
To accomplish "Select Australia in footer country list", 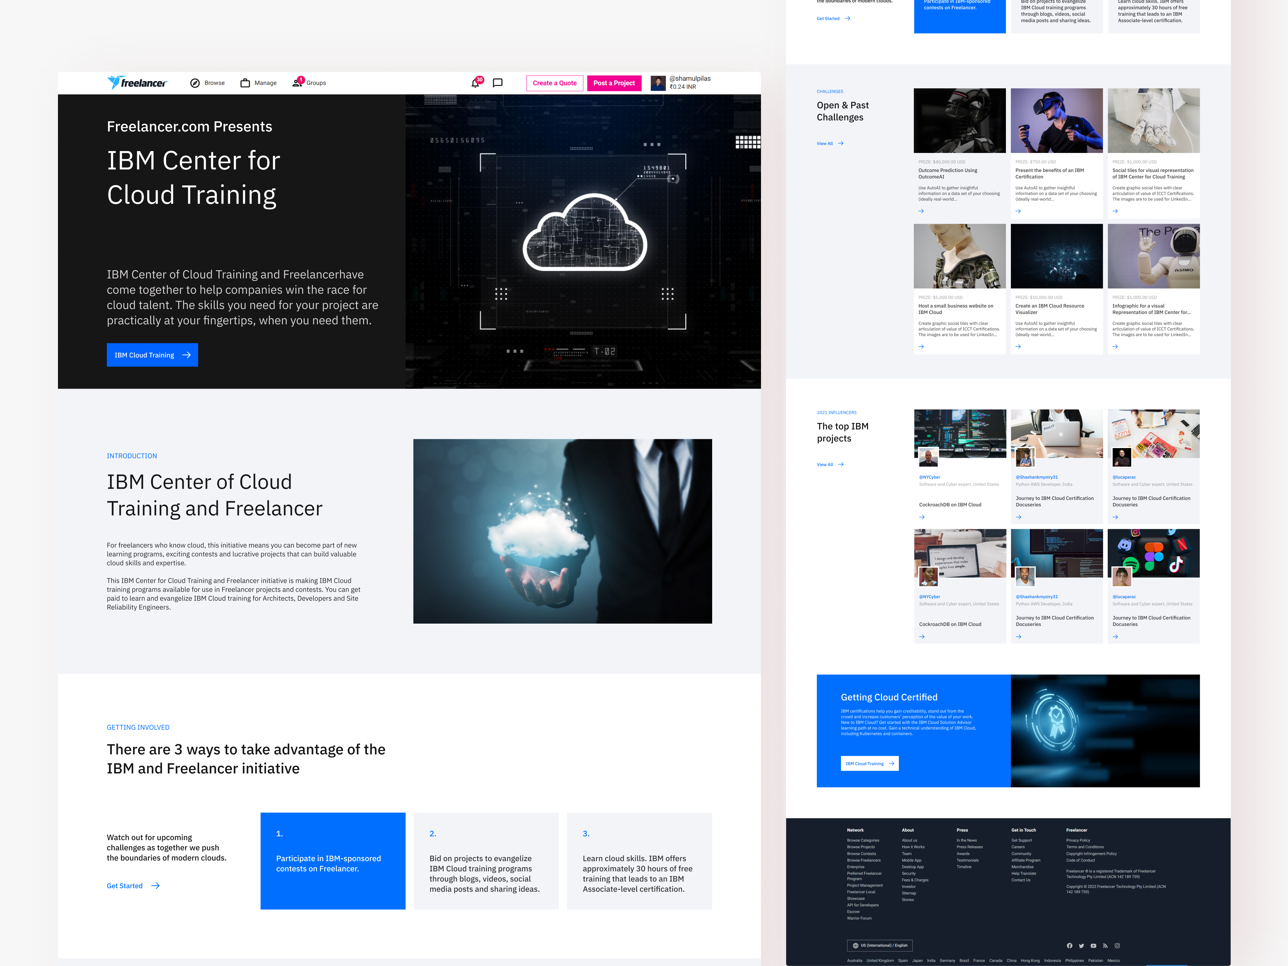I will 855,961.
